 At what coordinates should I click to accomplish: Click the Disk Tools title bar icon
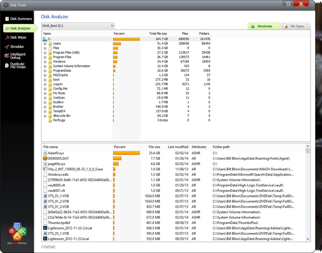click(6, 5)
